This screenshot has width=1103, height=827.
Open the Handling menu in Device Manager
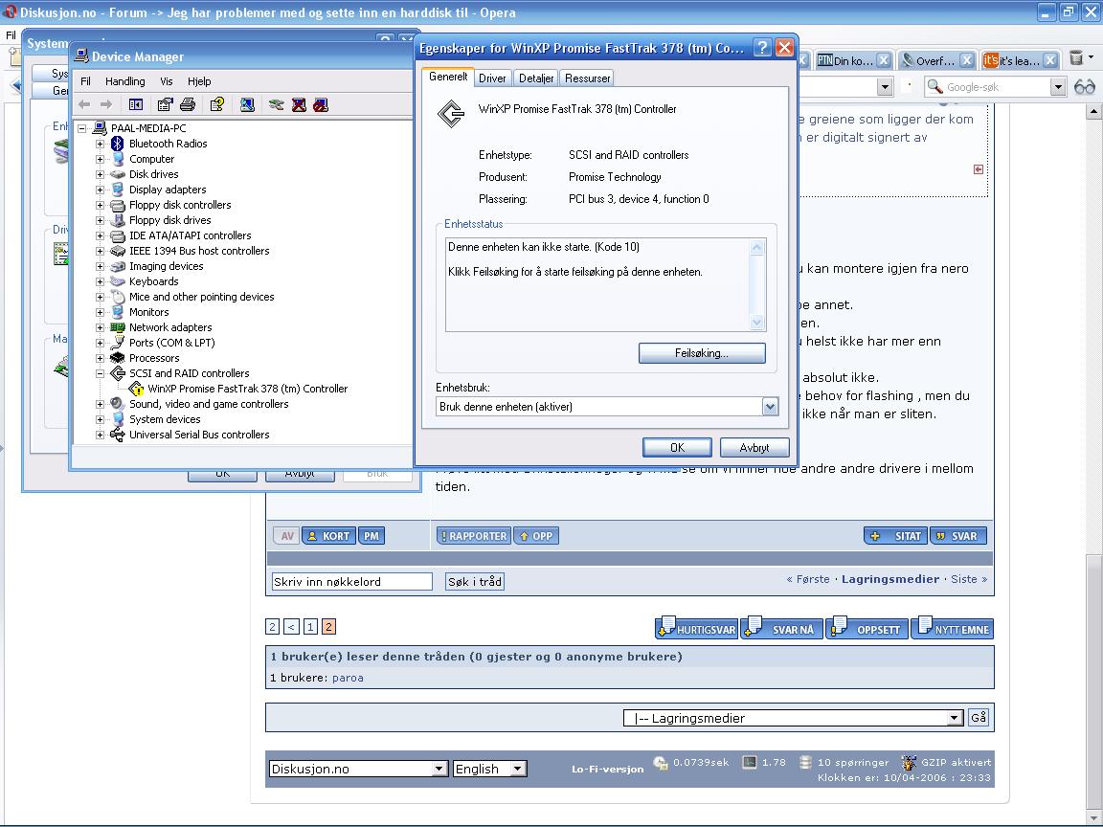tap(125, 81)
